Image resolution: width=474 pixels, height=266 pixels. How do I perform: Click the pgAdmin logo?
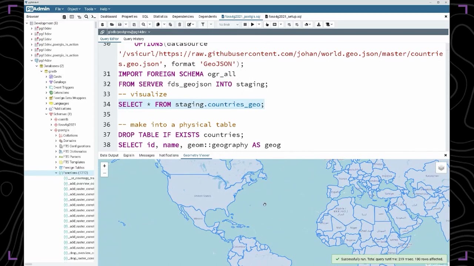tap(38, 9)
